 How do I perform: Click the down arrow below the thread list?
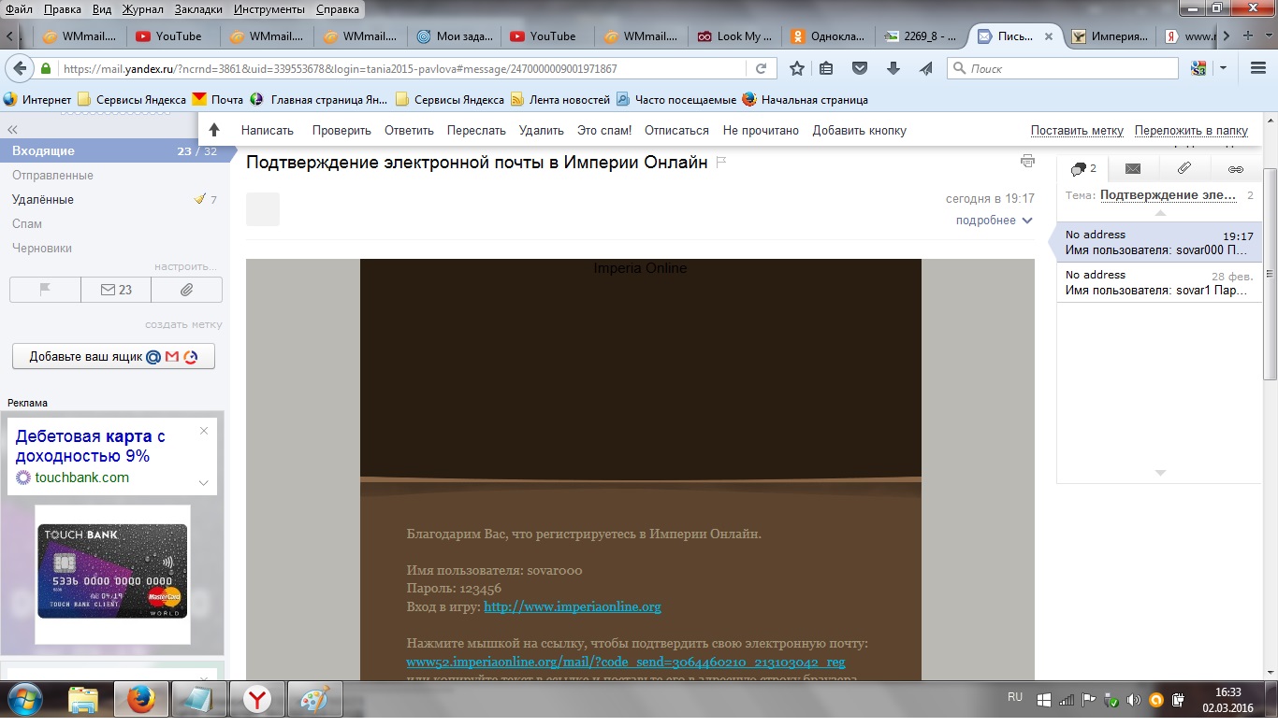pos(1160,473)
